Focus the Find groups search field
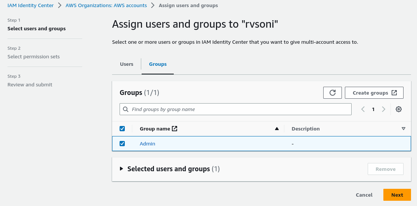 [239, 109]
